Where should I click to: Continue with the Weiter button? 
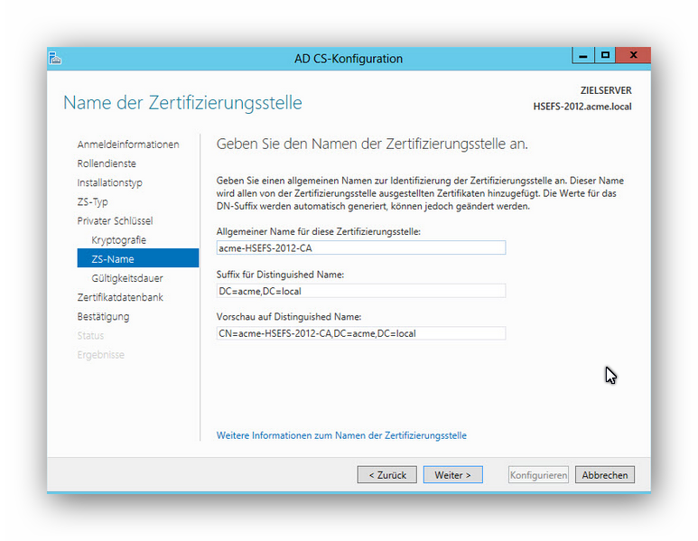(452, 474)
